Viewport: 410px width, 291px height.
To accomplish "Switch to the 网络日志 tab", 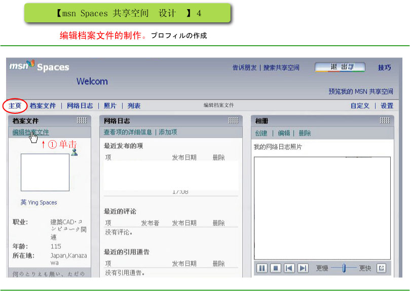I will click(x=80, y=106).
